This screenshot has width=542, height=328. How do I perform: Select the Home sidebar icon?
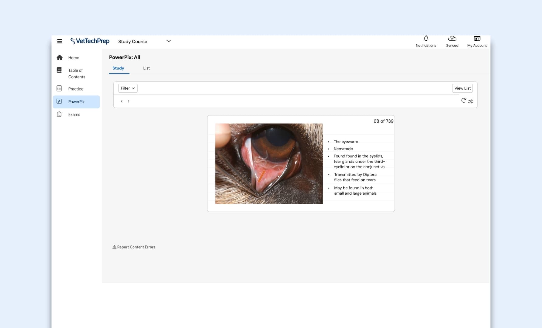(60, 57)
